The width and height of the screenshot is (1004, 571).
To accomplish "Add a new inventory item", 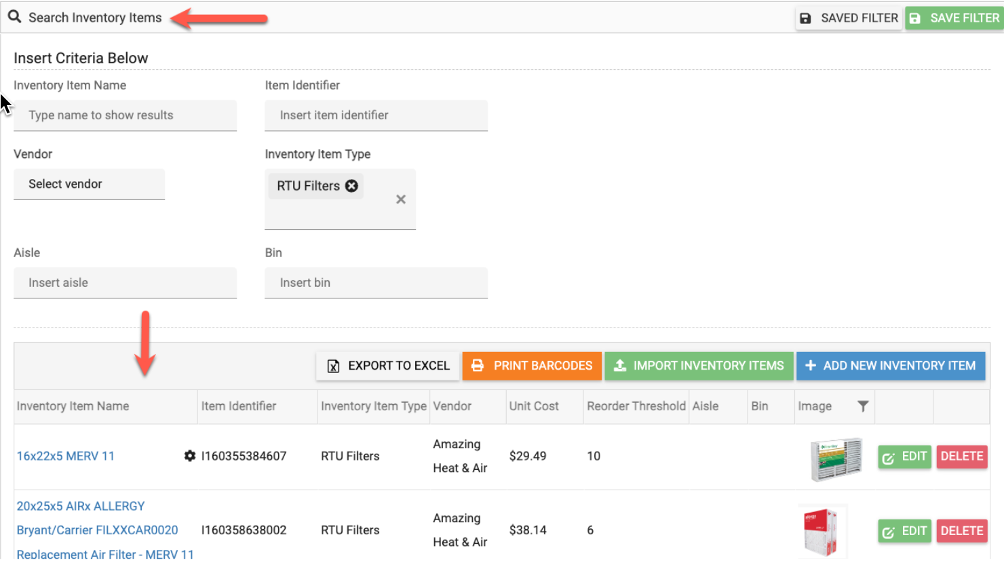I will (890, 366).
